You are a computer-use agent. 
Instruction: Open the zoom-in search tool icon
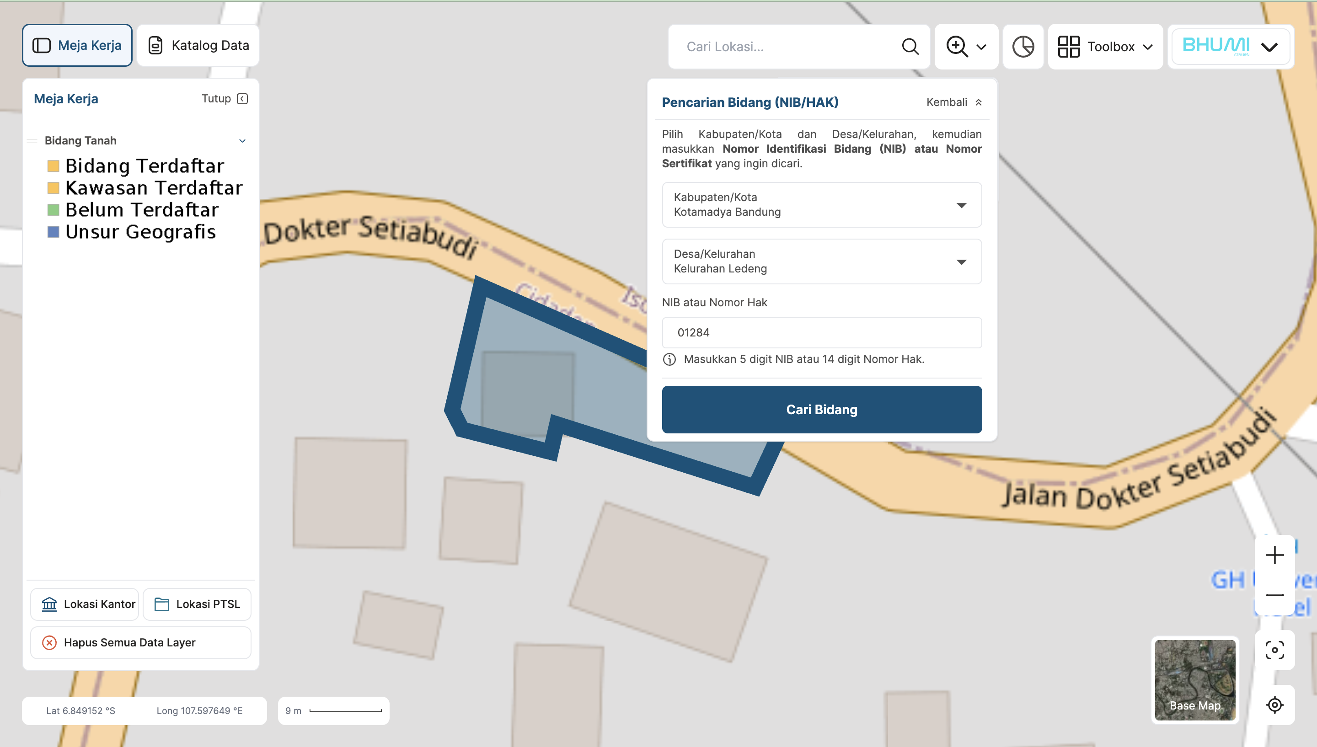pyautogui.click(x=957, y=47)
